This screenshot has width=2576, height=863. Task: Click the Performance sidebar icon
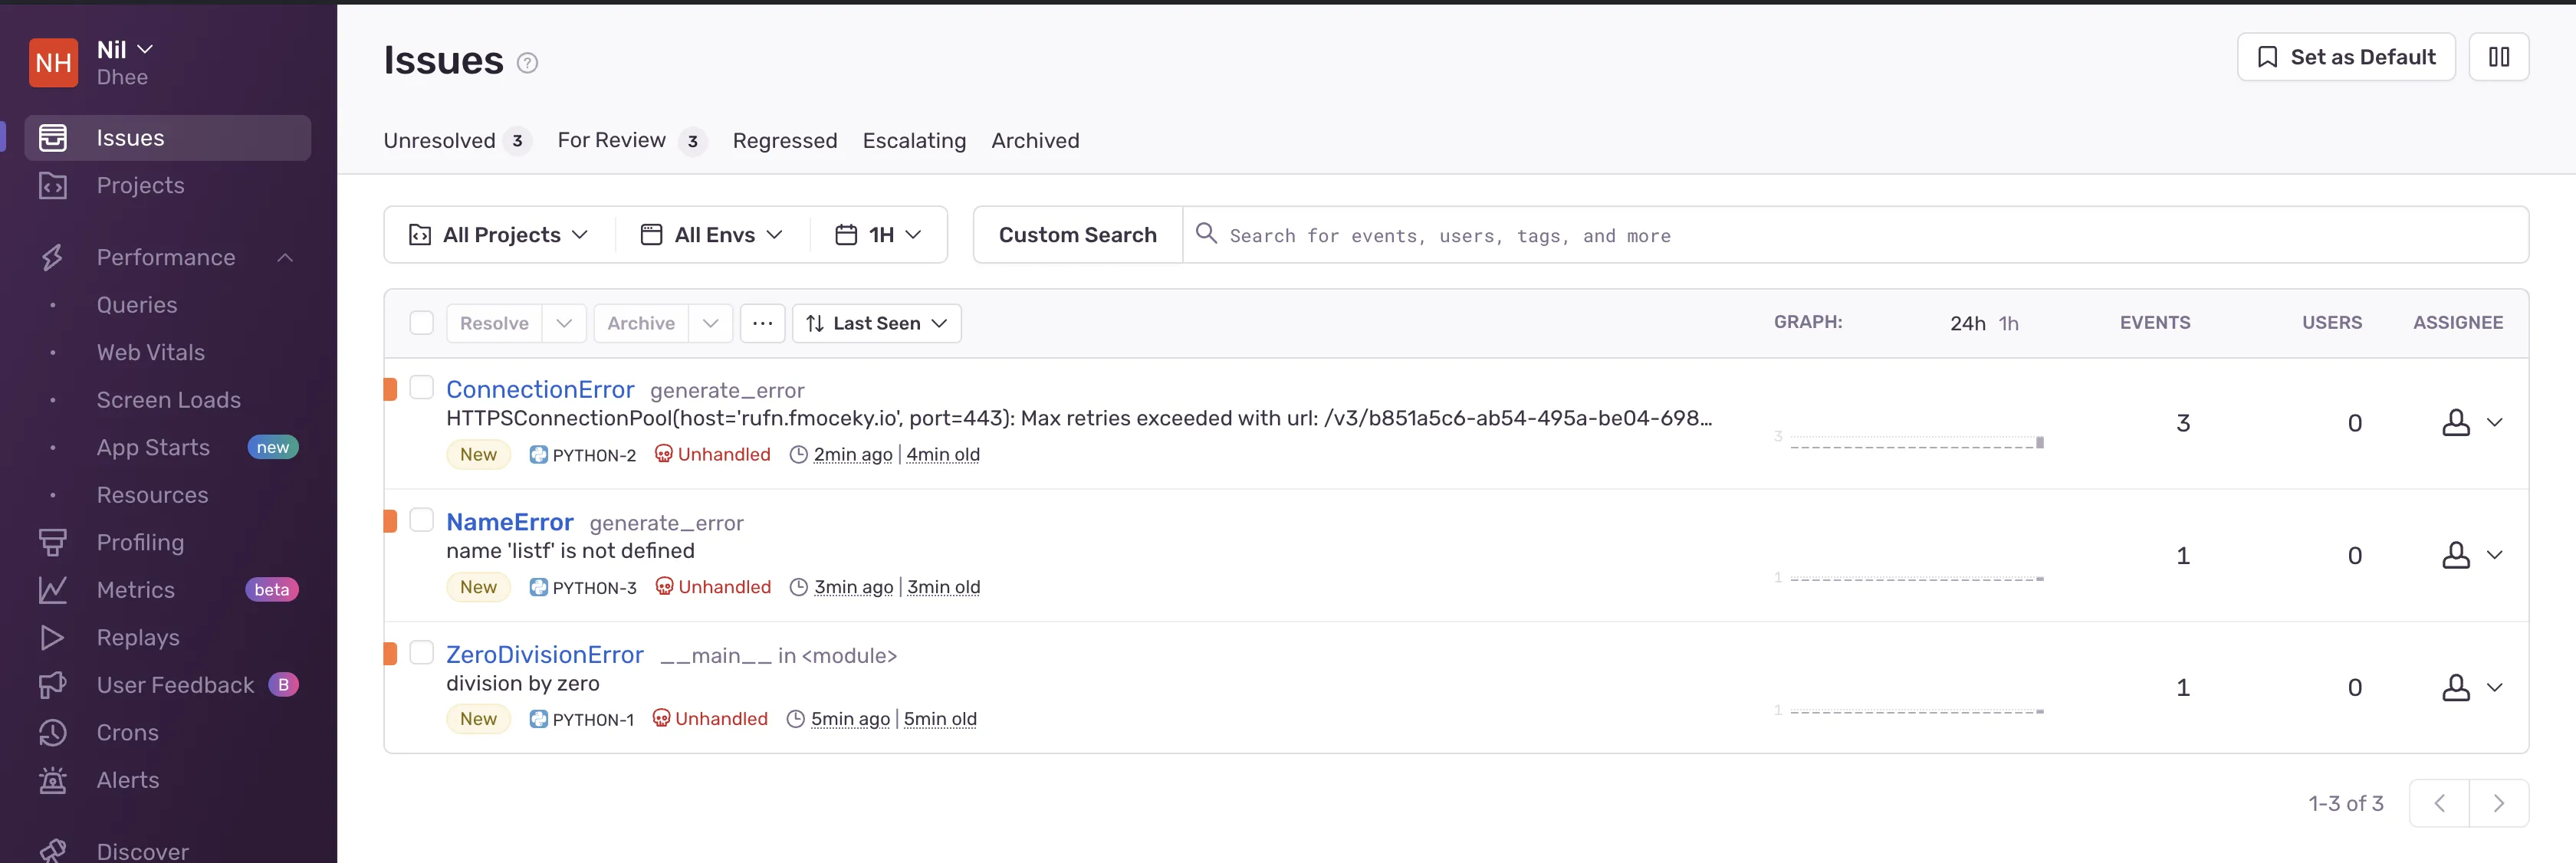click(53, 257)
